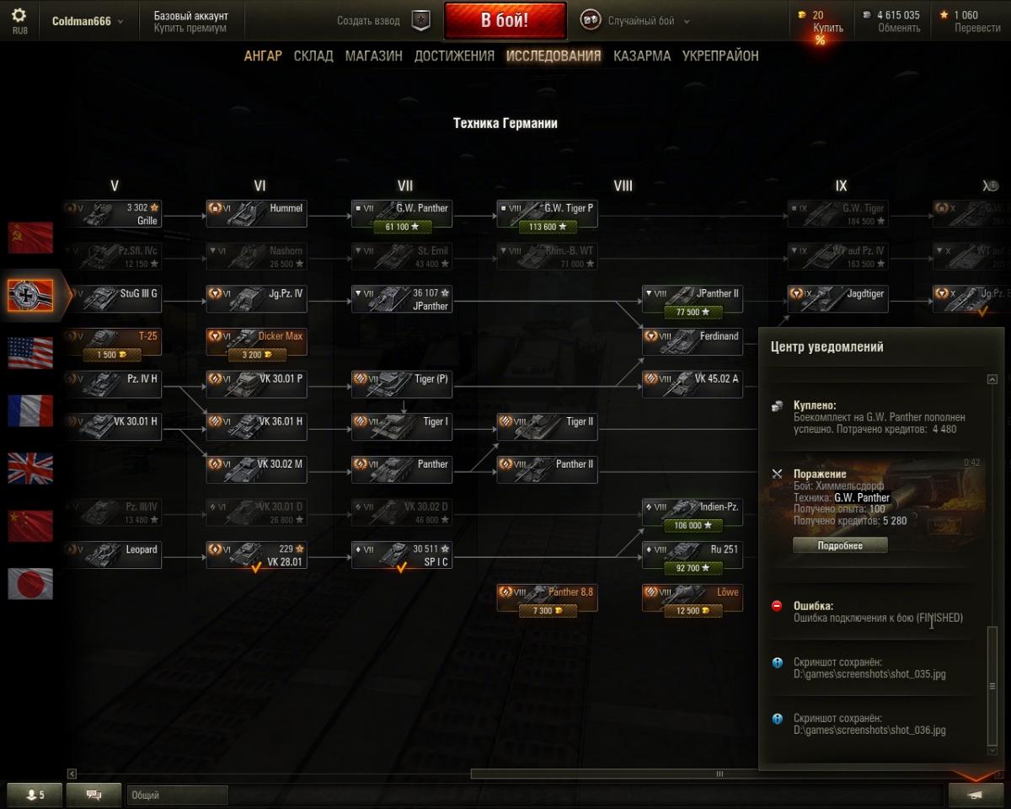Select the USSR nation flag

click(x=30, y=238)
